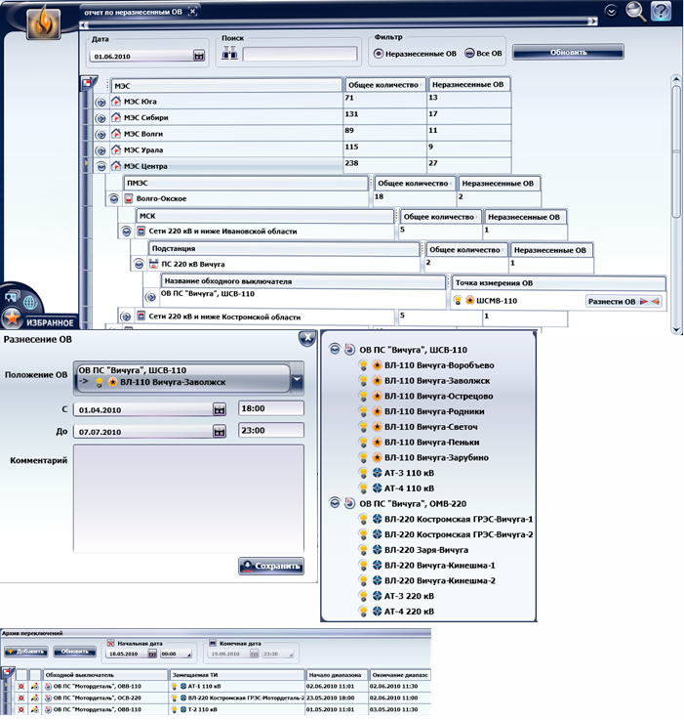Click the Сохранить button
The image size is (684, 720).
tap(271, 566)
